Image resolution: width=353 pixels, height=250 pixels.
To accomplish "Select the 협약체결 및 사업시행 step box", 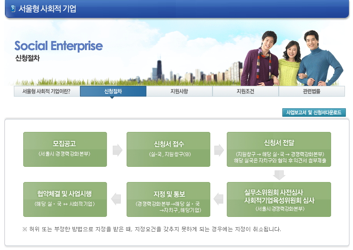I will click(65, 199).
